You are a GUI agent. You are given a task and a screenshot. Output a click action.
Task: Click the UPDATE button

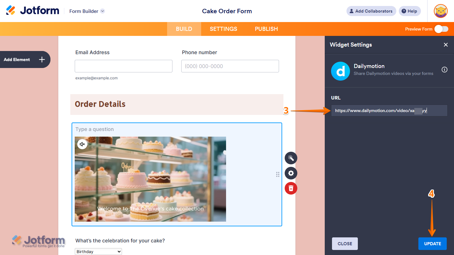tap(432, 243)
